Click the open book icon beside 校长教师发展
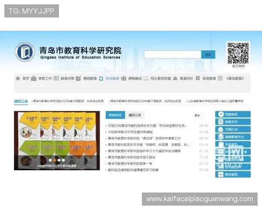Screen dimensions: 262x210 click(x=146, y=78)
